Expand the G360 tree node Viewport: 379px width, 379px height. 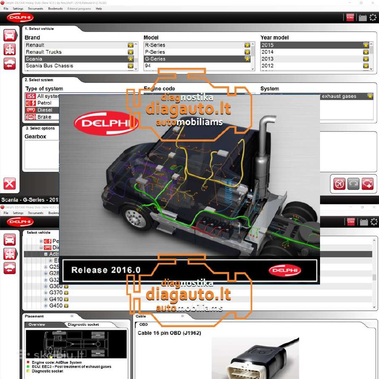tap(45, 286)
